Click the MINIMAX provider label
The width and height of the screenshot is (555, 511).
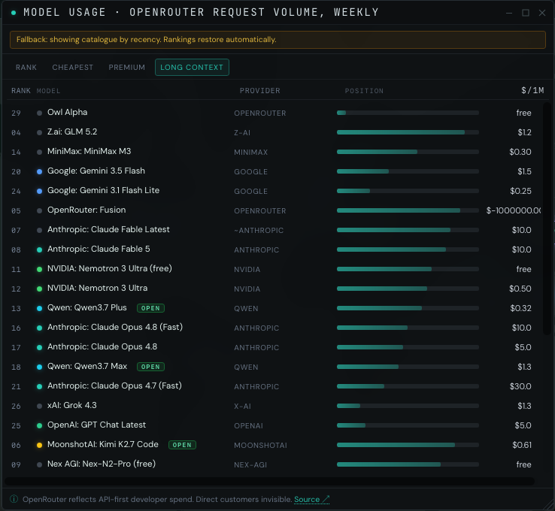pyautogui.click(x=250, y=152)
